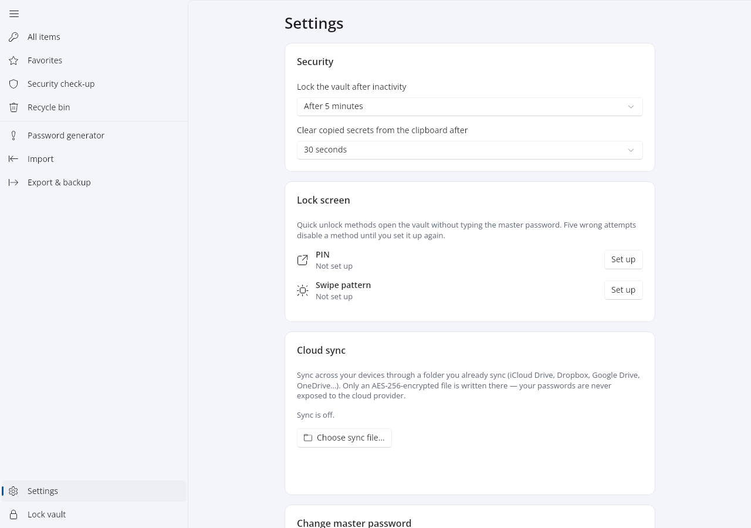Open the clipboard clear time dropdown
The width and height of the screenshot is (751, 528).
point(470,150)
